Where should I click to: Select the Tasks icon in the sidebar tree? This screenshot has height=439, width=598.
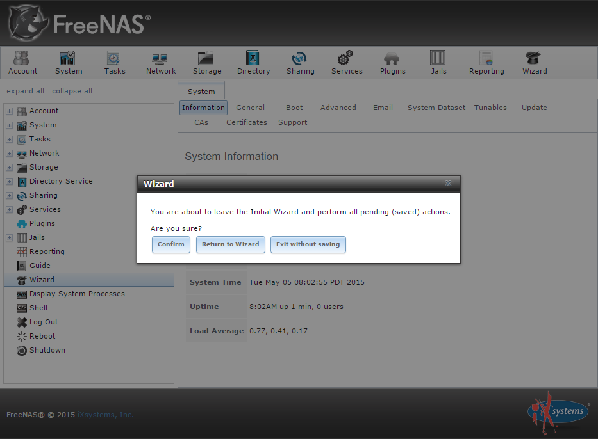(22, 140)
